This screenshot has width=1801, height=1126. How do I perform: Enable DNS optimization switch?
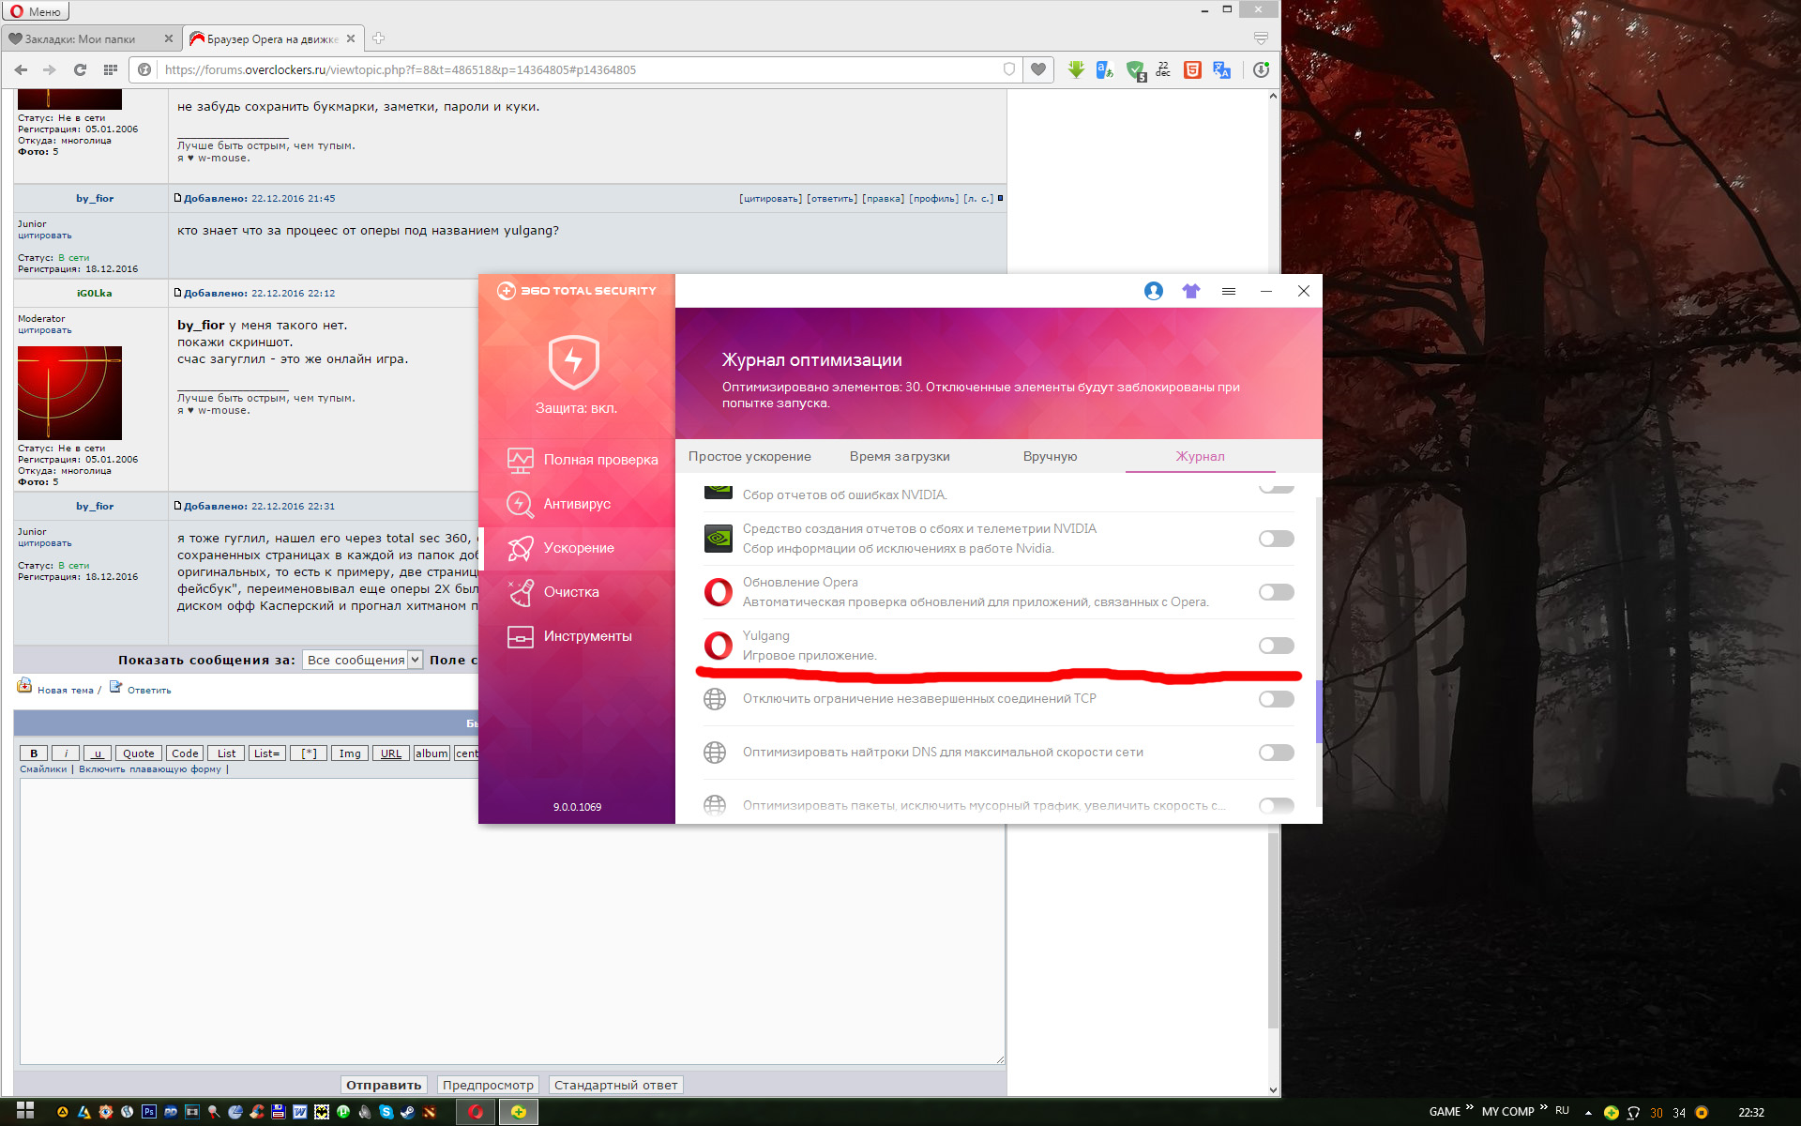[x=1276, y=753]
